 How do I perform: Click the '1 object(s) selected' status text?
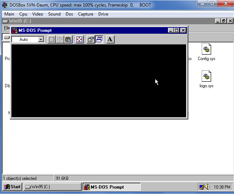[x=20, y=178]
